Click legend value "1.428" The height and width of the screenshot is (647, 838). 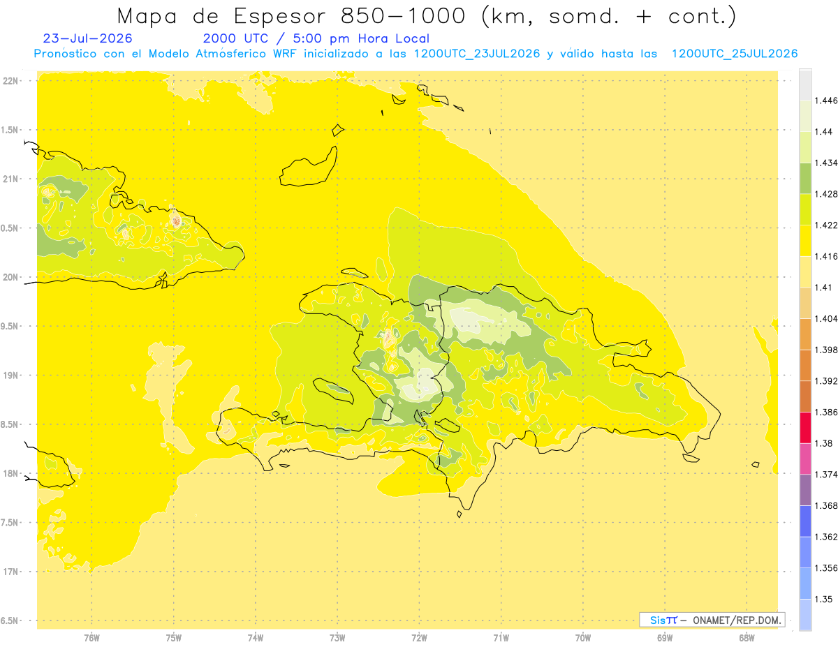(826, 194)
